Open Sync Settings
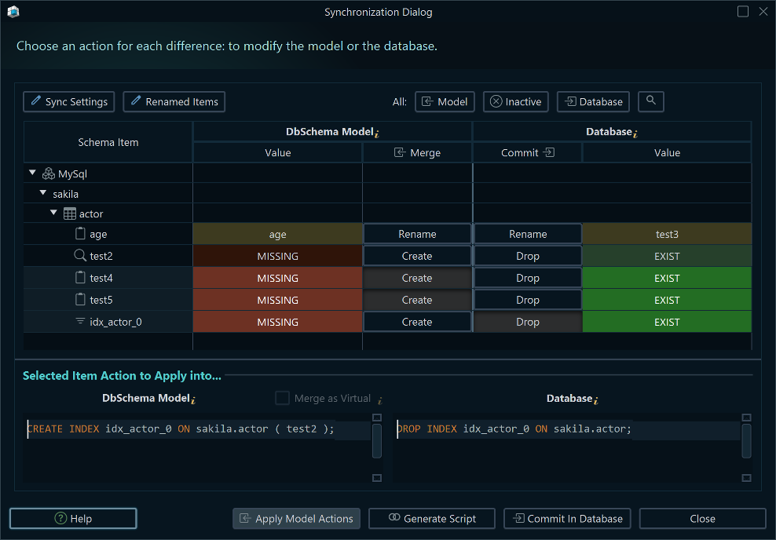776x540 pixels. coord(69,102)
